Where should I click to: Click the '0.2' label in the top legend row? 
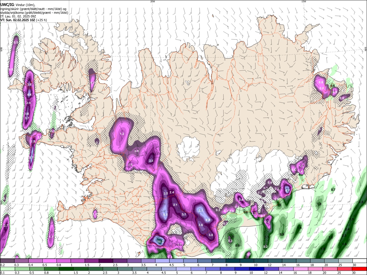coord(2,265)
